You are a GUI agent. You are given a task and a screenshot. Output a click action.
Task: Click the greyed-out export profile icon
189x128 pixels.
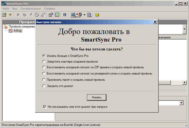(x=43, y=15)
